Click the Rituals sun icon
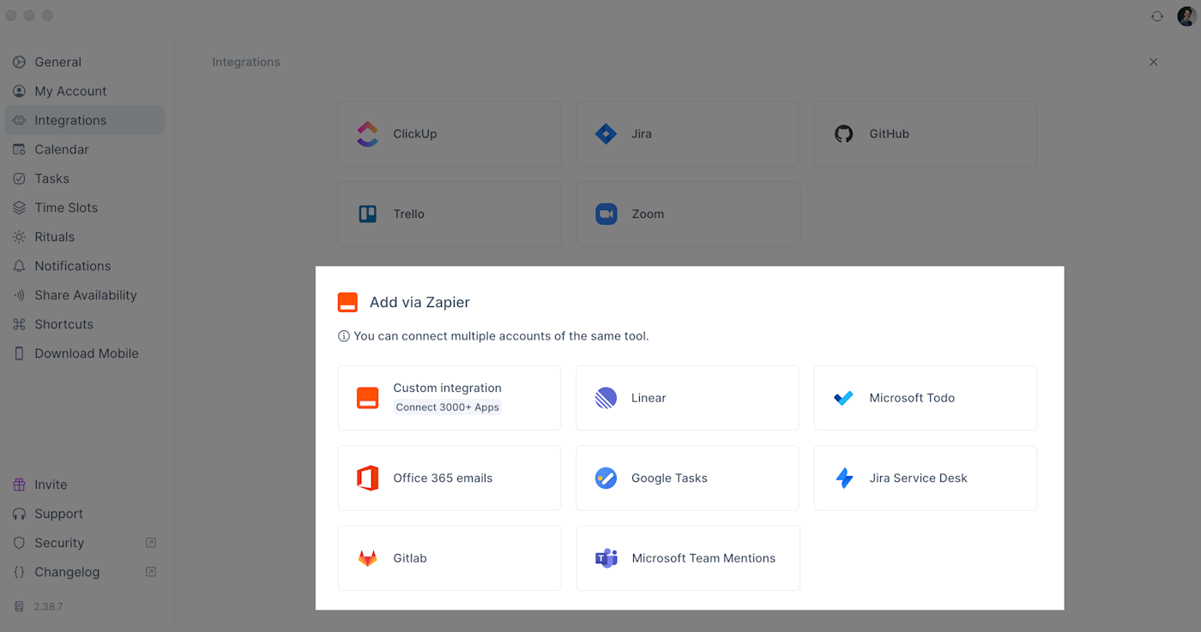The image size is (1201, 632). pos(19,237)
